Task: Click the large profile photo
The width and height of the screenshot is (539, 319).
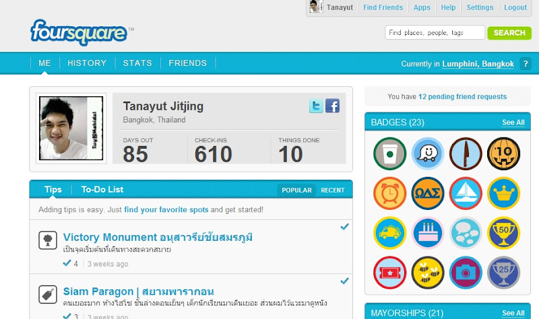Action: (71, 128)
